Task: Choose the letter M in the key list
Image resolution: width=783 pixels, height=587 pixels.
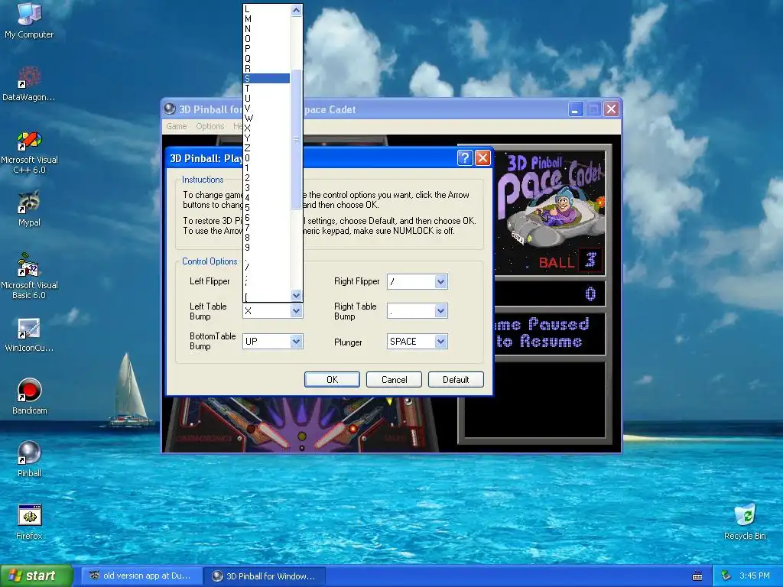Action: [267, 19]
